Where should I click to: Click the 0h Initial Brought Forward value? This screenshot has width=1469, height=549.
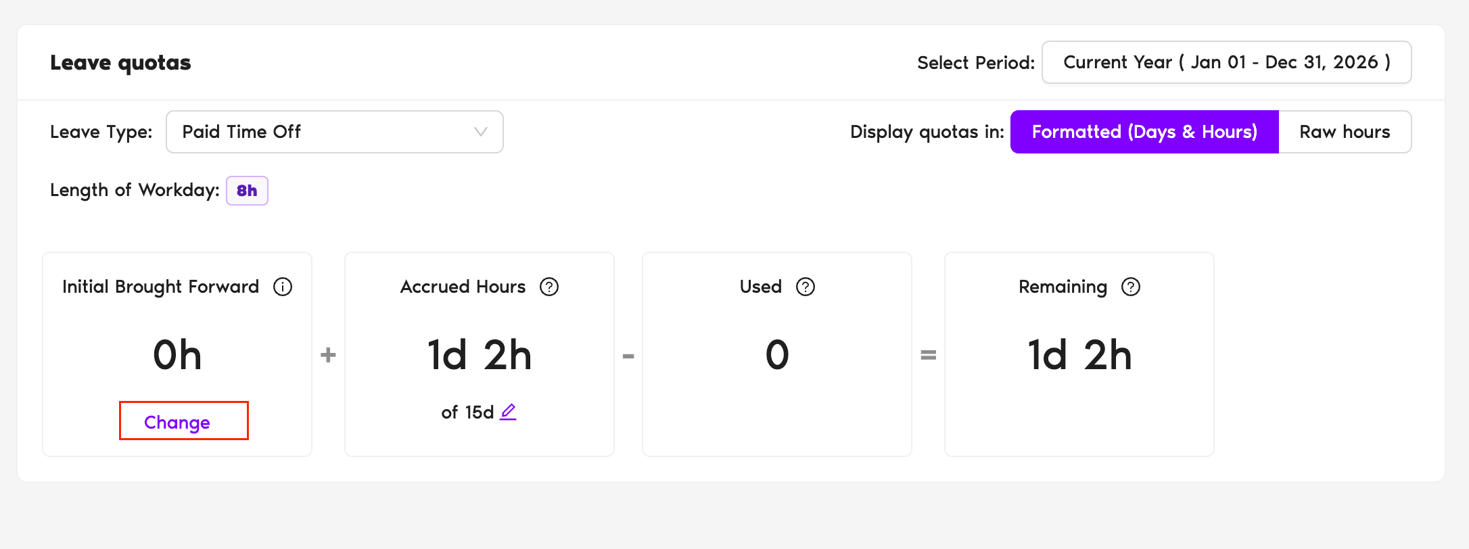pos(177,355)
